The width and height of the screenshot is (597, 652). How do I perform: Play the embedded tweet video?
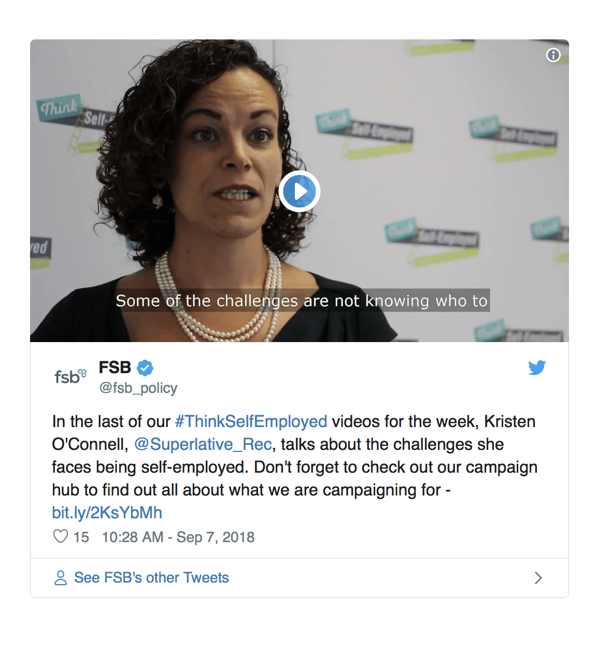[x=300, y=191]
